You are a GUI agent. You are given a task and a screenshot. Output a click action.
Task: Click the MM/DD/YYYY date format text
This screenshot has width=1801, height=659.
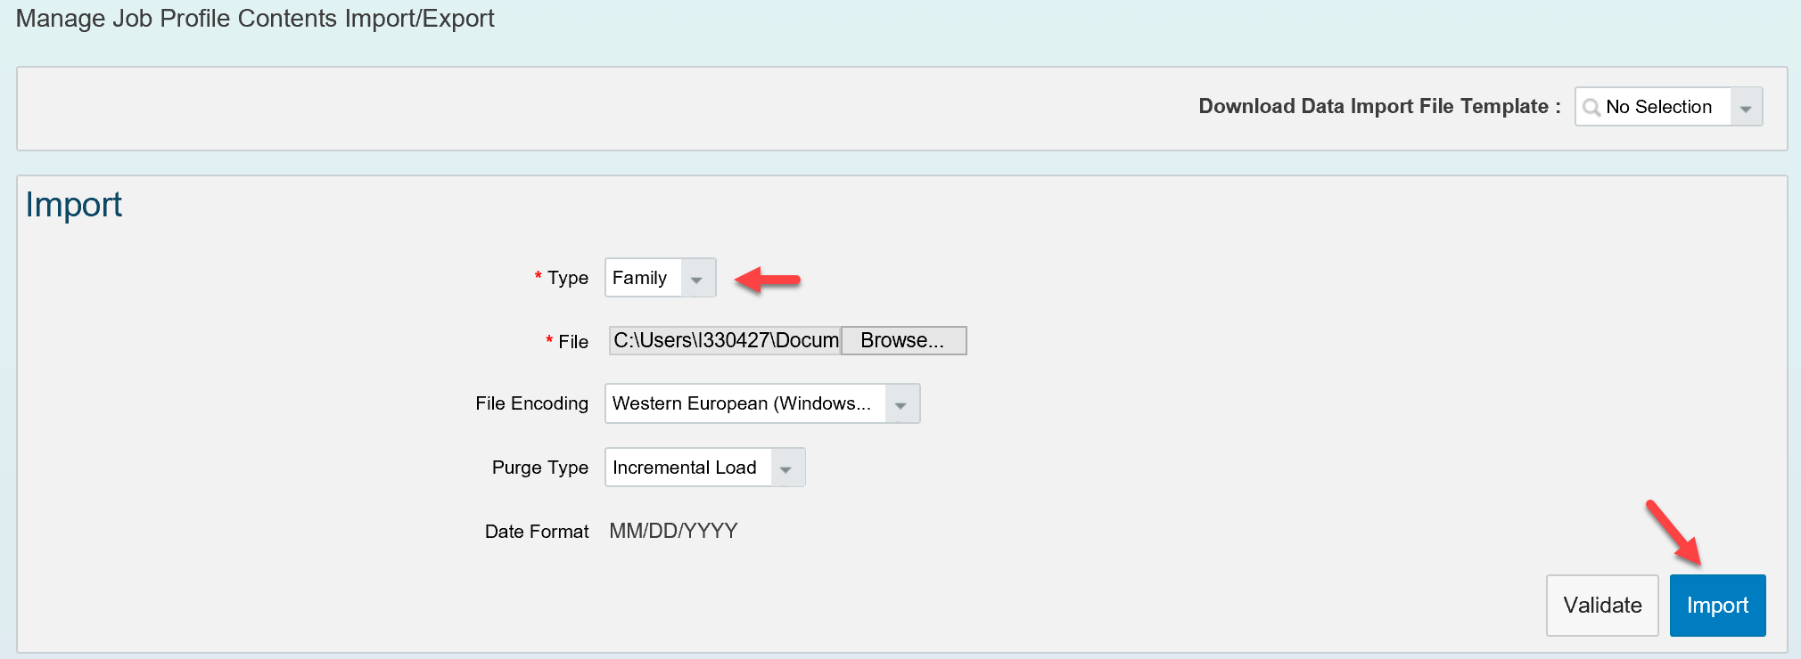coord(673,531)
